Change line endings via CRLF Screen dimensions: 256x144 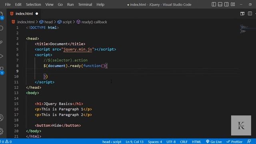click(x=184, y=142)
